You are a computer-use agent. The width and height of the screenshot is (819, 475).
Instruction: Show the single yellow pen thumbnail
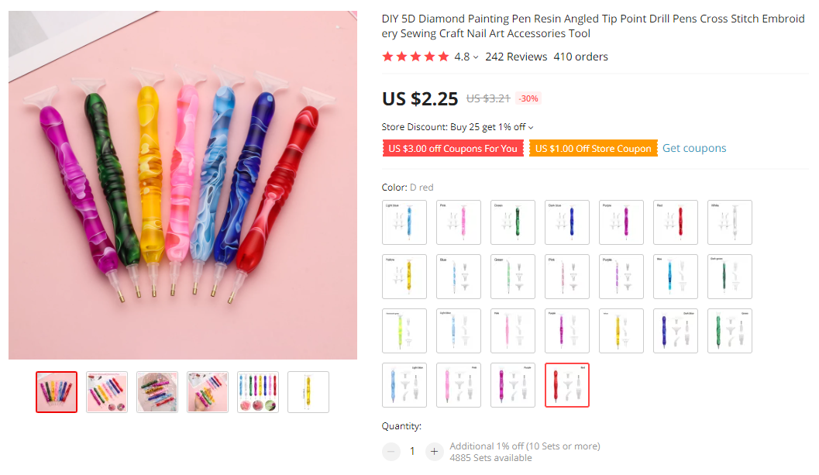tap(308, 392)
